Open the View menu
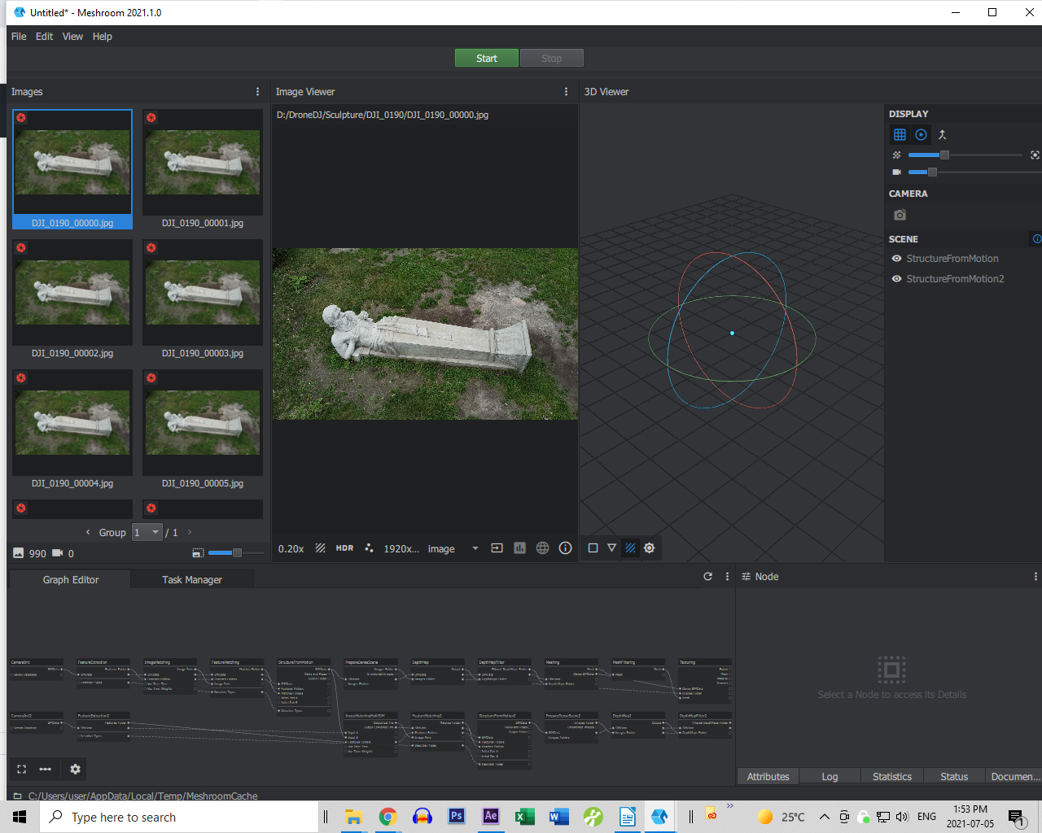The width and height of the screenshot is (1042, 833). [x=72, y=37]
